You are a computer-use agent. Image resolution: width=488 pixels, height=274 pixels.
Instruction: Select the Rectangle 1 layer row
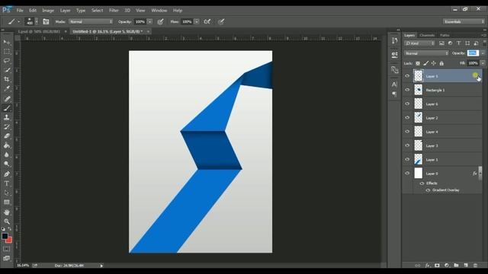click(442, 90)
